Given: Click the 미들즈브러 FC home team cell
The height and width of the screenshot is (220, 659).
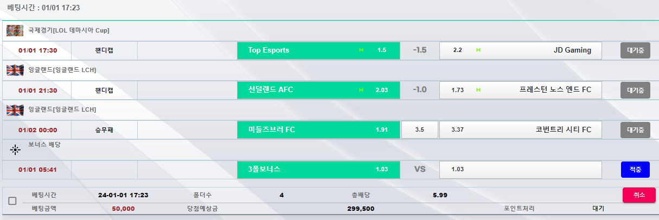Looking at the screenshot, I should (x=318, y=130).
